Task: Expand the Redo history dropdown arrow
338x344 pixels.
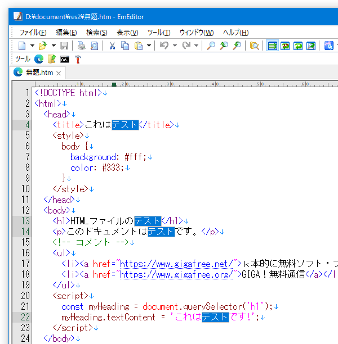Action: point(197,46)
